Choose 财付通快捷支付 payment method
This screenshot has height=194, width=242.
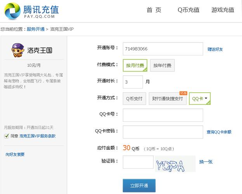(x=167, y=99)
